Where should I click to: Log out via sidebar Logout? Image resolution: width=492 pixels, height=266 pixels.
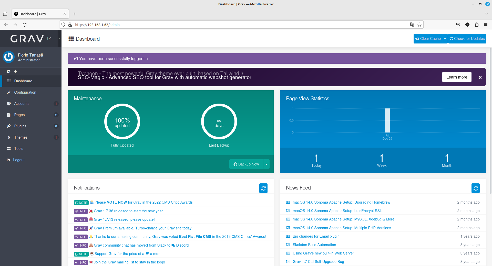tap(31, 160)
